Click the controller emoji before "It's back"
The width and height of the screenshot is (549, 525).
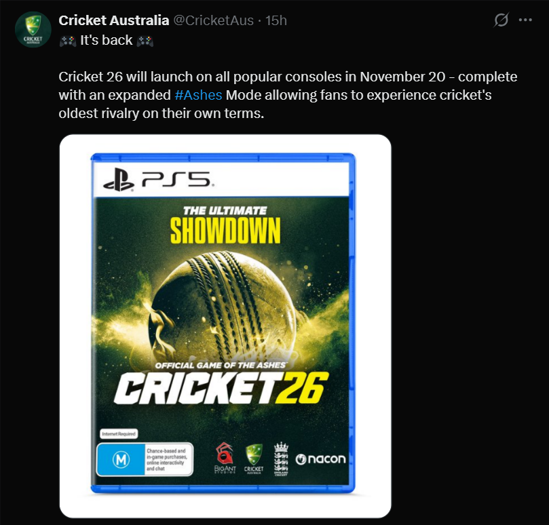68,40
